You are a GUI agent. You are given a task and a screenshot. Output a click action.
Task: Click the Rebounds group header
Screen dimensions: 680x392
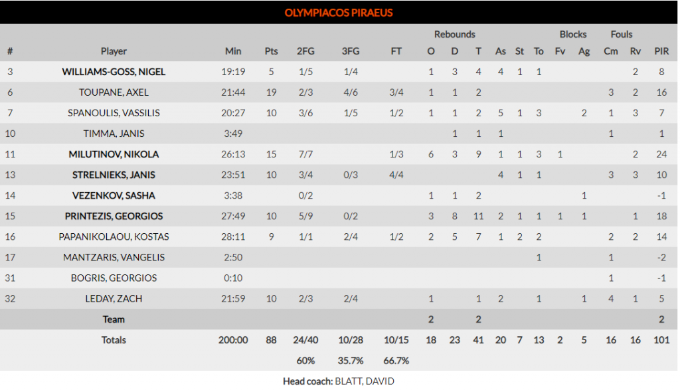point(455,35)
